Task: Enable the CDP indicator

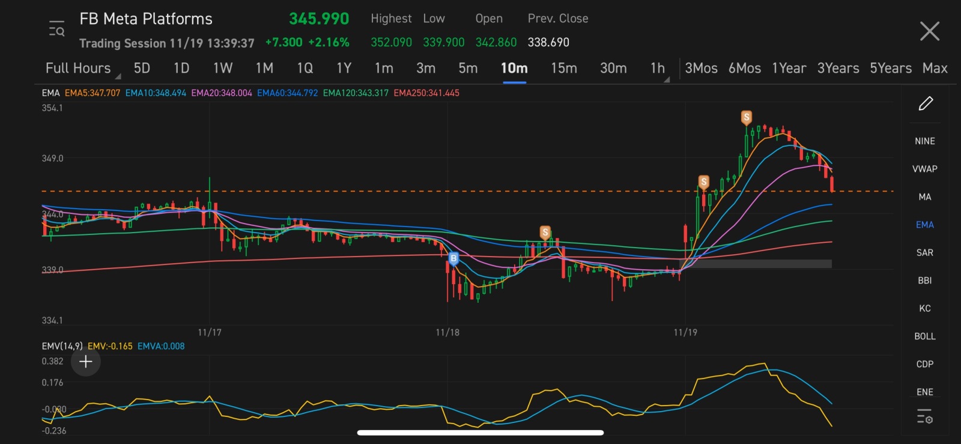Action: (x=925, y=364)
